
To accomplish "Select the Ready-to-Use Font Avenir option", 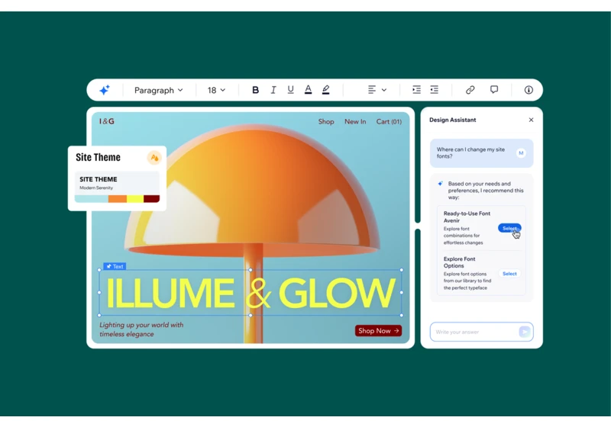I will tap(509, 228).
